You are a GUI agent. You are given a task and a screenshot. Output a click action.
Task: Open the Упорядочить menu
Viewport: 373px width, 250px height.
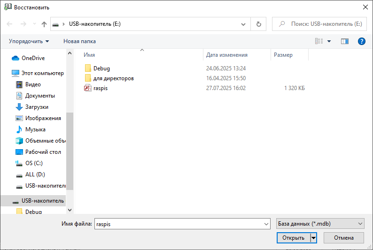pyautogui.click(x=29, y=41)
